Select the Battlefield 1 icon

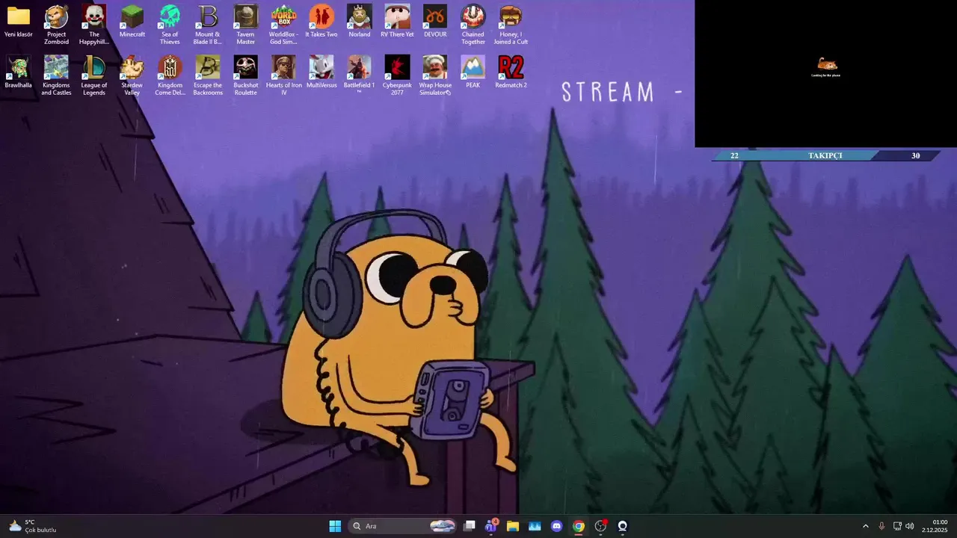click(x=360, y=75)
